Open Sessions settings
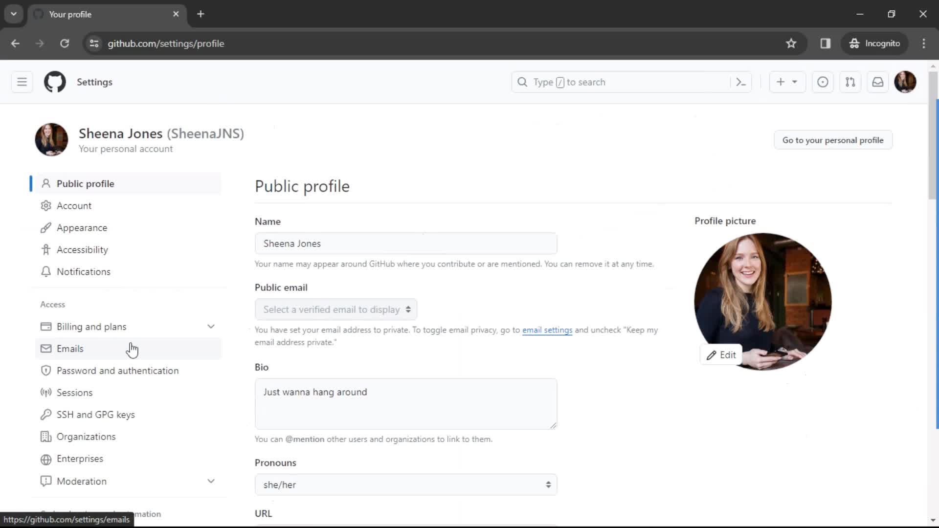This screenshot has width=939, height=528. coord(128,393)
